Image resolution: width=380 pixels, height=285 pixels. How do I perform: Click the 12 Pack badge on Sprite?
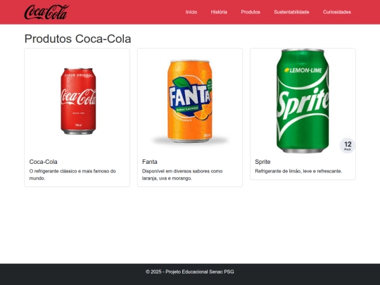pyautogui.click(x=348, y=146)
